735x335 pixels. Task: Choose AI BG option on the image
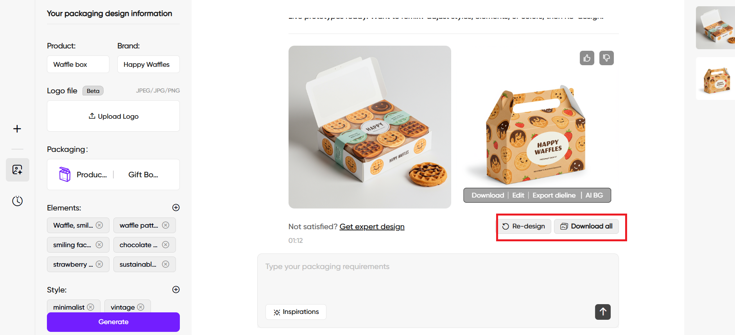(x=594, y=195)
